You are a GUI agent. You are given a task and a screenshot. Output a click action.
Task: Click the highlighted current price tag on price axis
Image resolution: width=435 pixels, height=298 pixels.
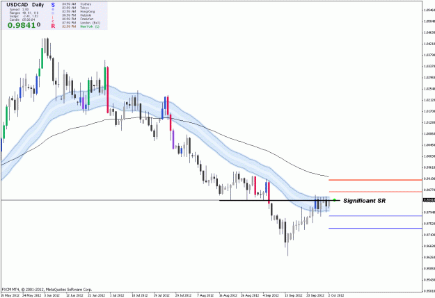[429, 200]
